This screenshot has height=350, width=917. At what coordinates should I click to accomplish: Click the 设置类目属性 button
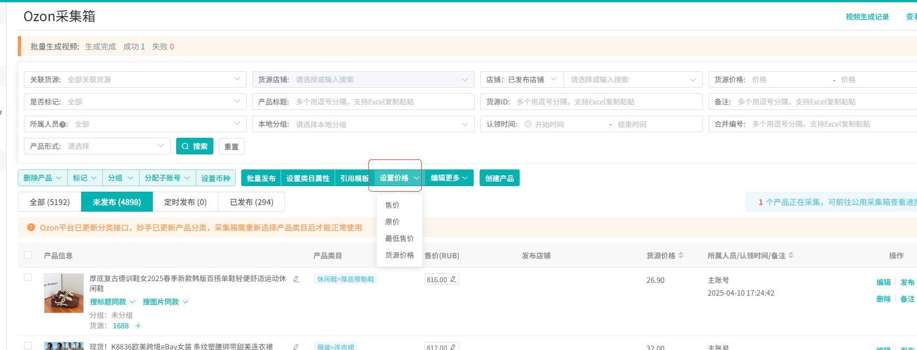coord(308,178)
